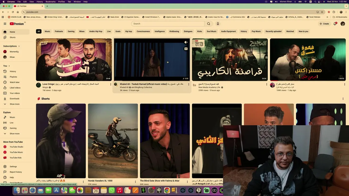Open Playlists in the sidebar
Viewport: 349px width, 196px height.
click(16, 77)
